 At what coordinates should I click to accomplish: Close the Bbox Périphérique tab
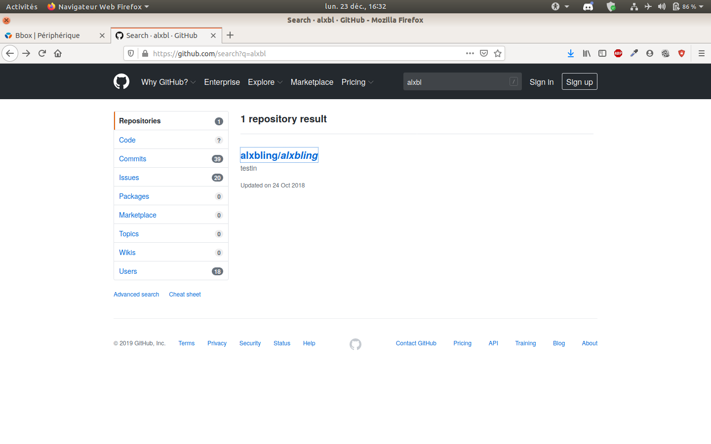[102, 36]
